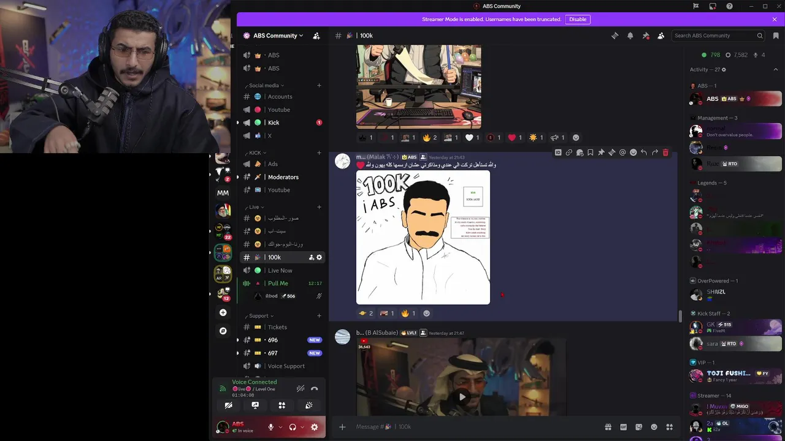Open the 696 channel
The width and height of the screenshot is (785, 441).
283,340
